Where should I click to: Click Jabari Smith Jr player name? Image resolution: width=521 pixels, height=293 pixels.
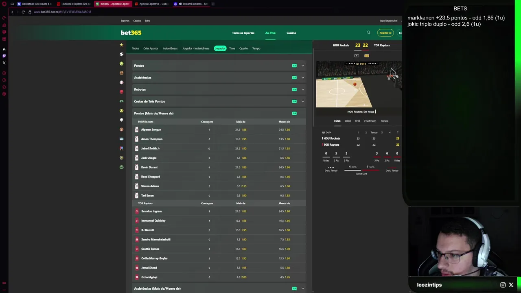coord(150,149)
